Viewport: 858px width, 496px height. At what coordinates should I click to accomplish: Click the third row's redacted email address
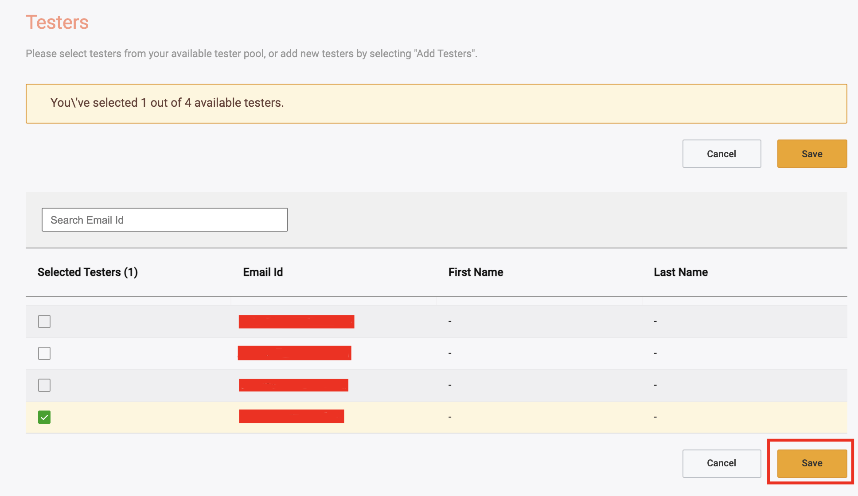(293, 385)
